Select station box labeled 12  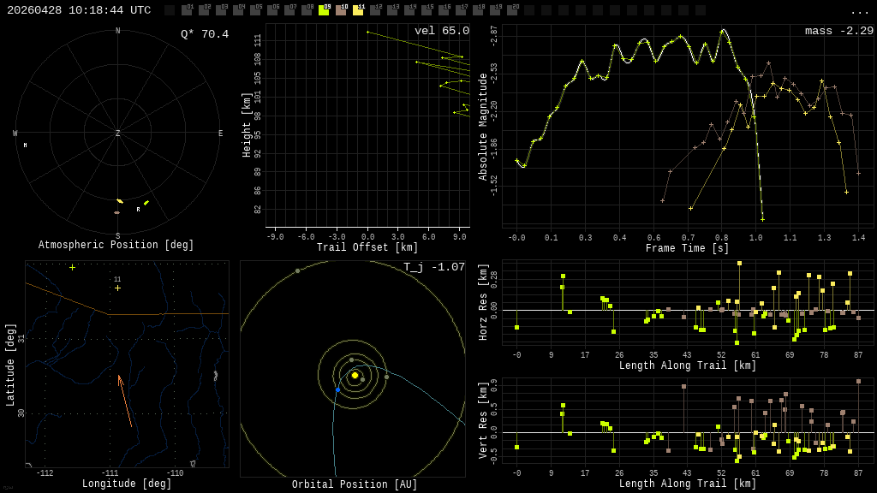[375, 10]
